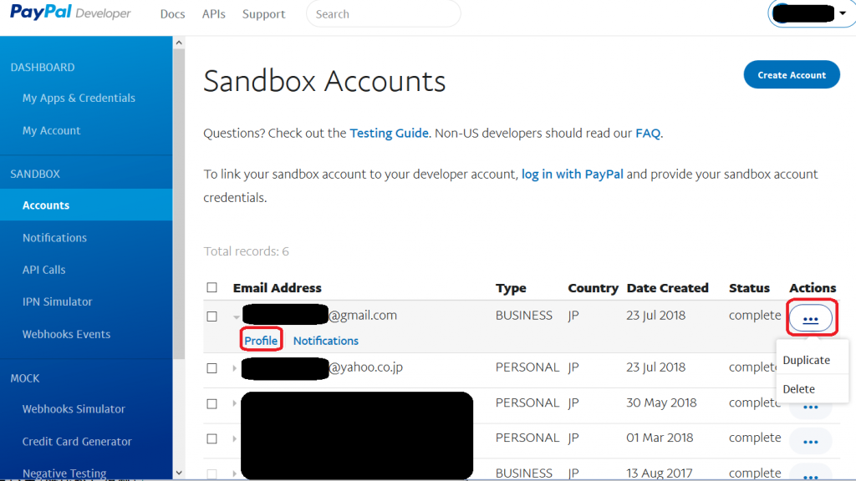Viewport: 856px width, 481px height.
Task: Choose Duplicate from the actions menu
Action: 806,361
